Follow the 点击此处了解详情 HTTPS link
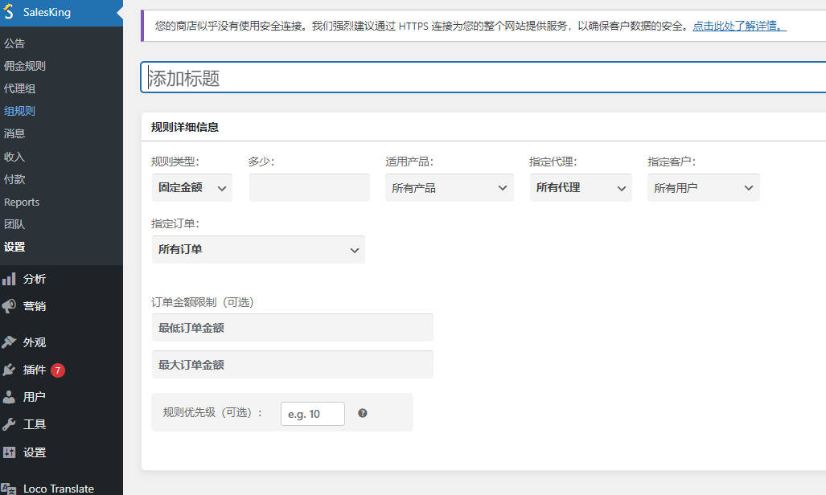Screen dimensions: 826x495 tap(739, 26)
